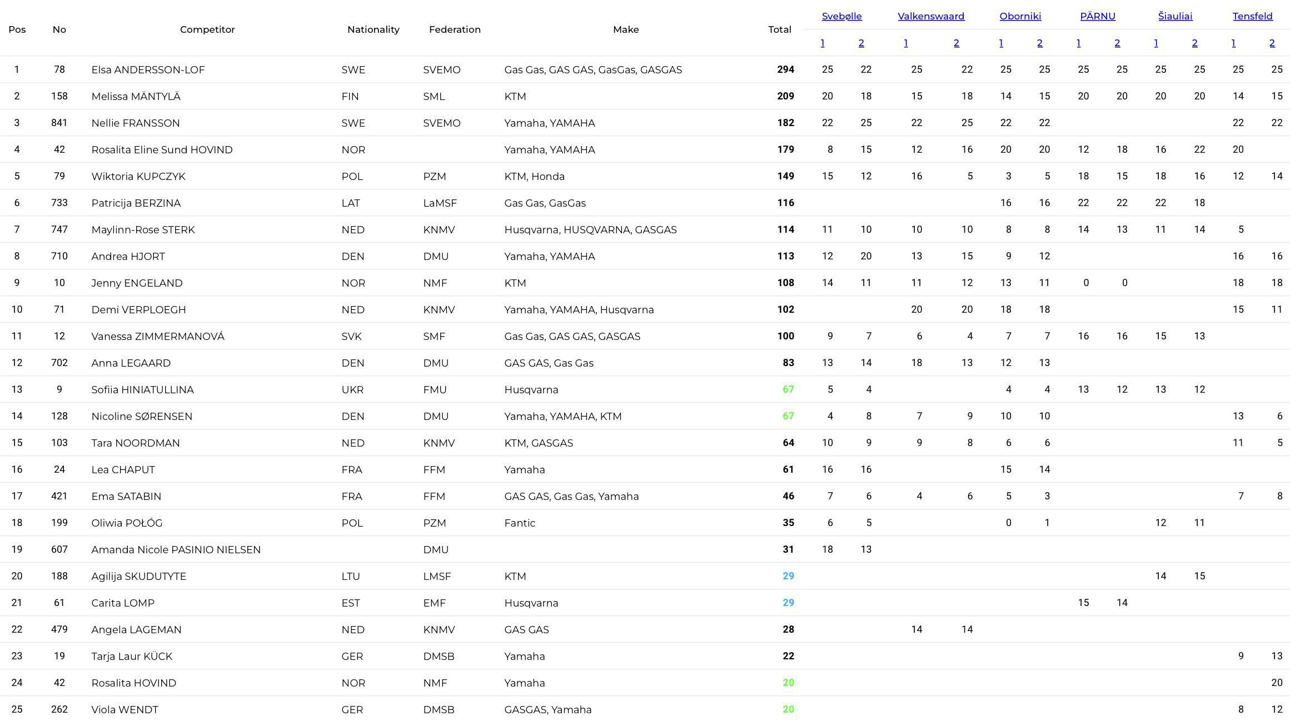Viewport: 1290px width, 721px height.
Task: Click the No column header
Action: click(59, 29)
